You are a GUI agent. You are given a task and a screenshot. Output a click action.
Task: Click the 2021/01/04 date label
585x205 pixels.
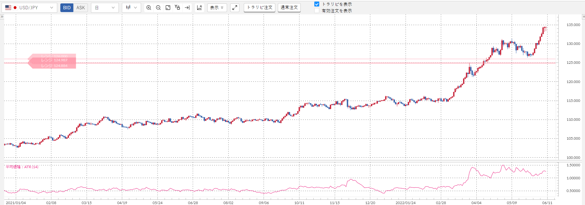[16, 203]
